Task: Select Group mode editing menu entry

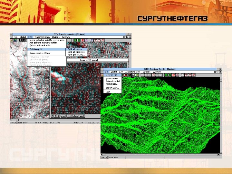Action: click(47, 53)
